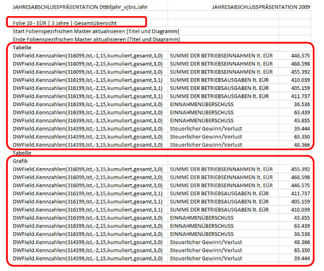Select formula 314399,Ist,-2 in the Tabelle block
324x271 pixels.
point(87,136)
